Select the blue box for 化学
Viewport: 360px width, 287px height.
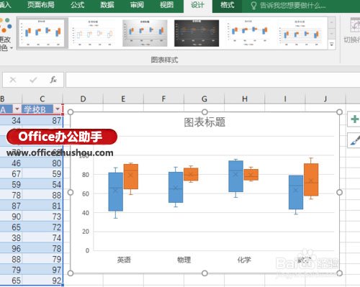(x=235, y=176)
